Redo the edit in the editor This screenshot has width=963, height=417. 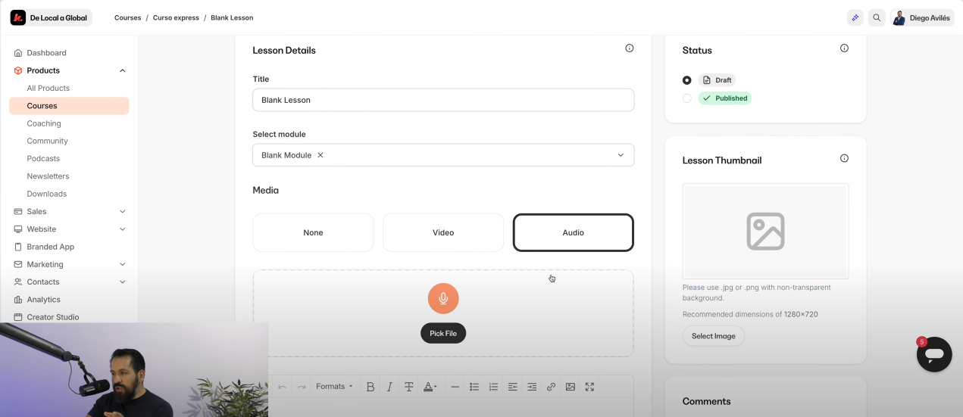point(302,387)
